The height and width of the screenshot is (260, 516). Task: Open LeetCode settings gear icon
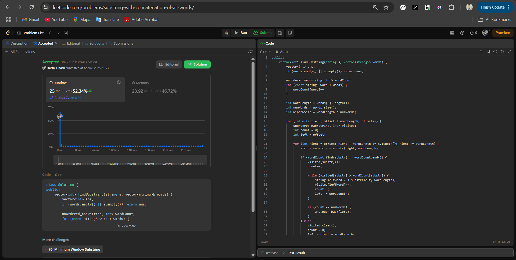click(x=462, y=33)
